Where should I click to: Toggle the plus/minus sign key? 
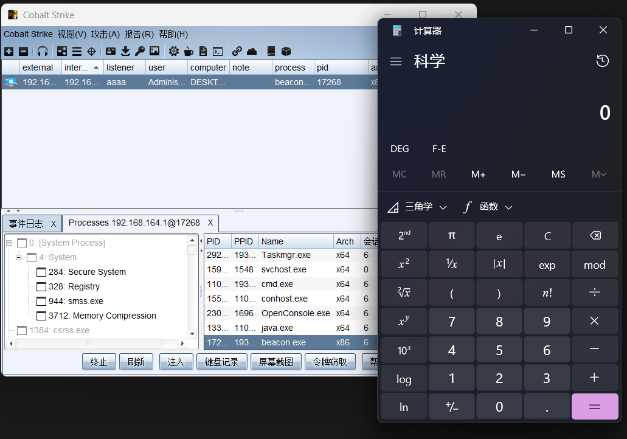451,407
